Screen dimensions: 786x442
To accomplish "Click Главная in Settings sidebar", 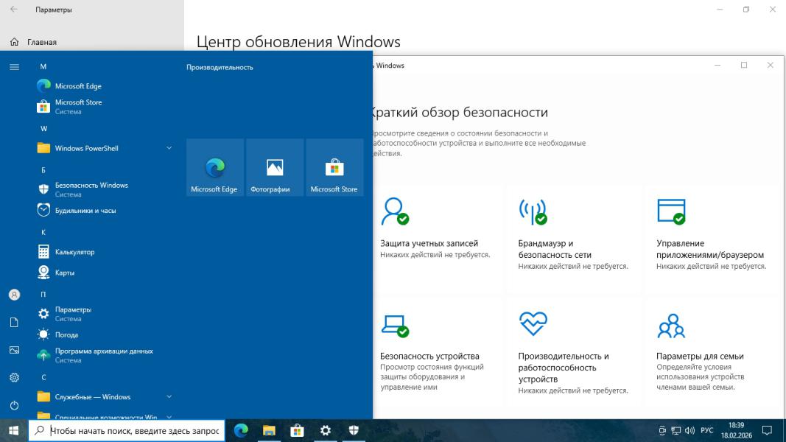I will coord(41,42).
